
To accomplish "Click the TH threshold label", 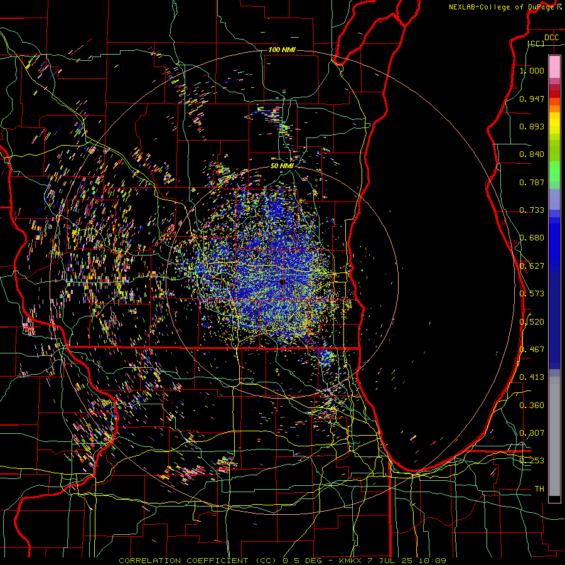I will tap(539, 489).
